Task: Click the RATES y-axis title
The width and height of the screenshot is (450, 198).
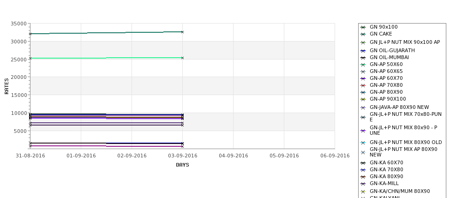Action: (x=6, y=86)
